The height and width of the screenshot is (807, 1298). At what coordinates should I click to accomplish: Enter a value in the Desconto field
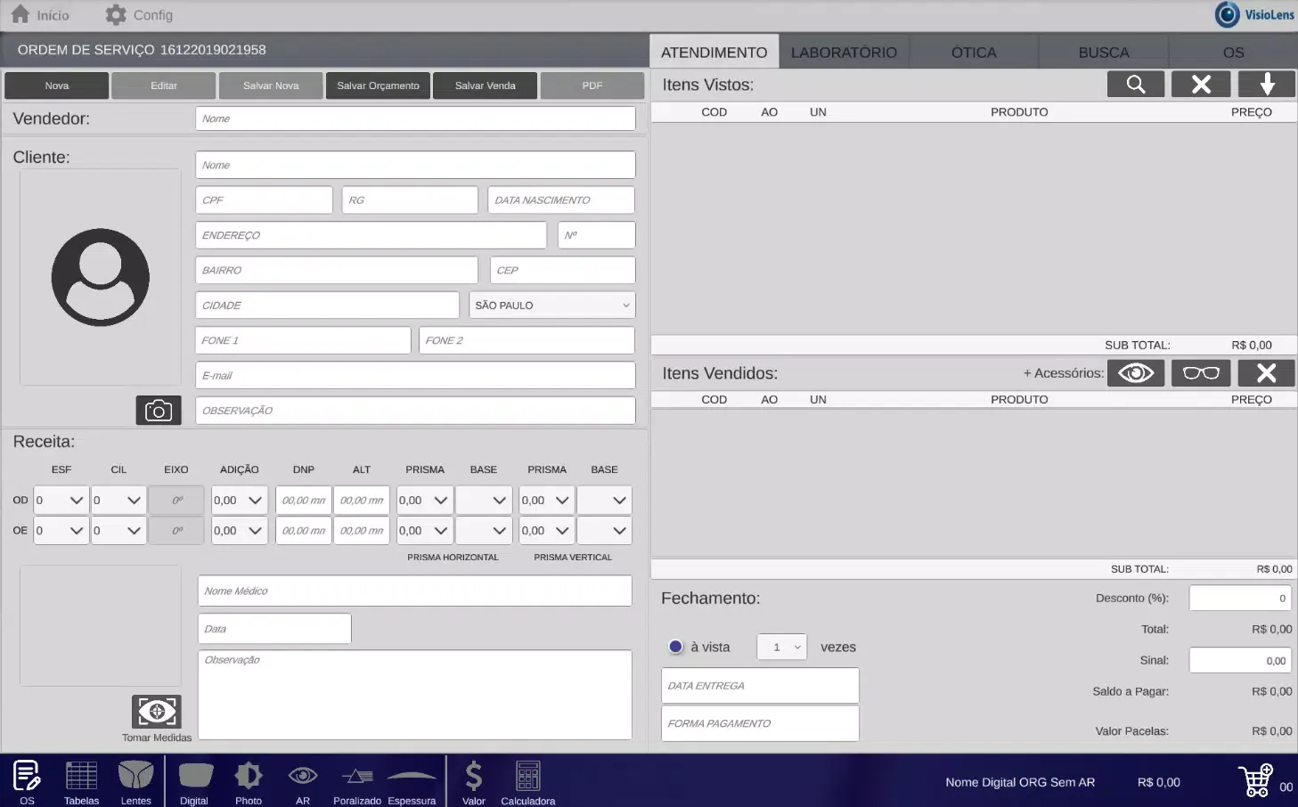(x=1239, y=598)
